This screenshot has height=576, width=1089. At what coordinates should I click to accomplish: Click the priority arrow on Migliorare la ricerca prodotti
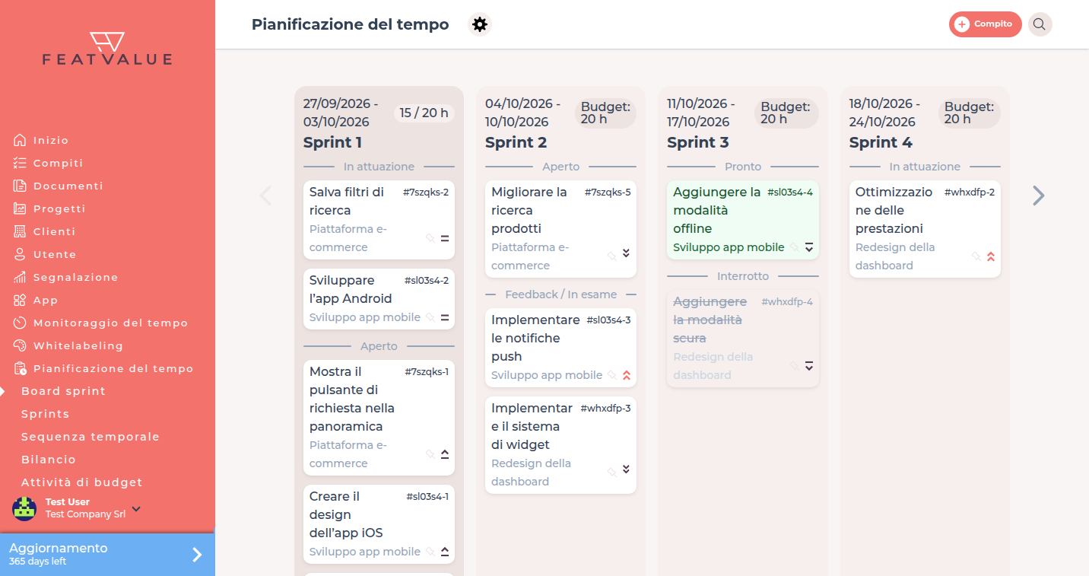pos(627,253)
